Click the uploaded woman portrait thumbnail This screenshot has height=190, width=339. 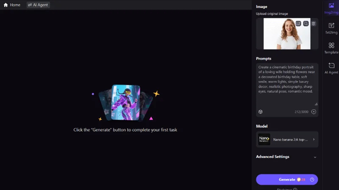(x=287, y=34)
